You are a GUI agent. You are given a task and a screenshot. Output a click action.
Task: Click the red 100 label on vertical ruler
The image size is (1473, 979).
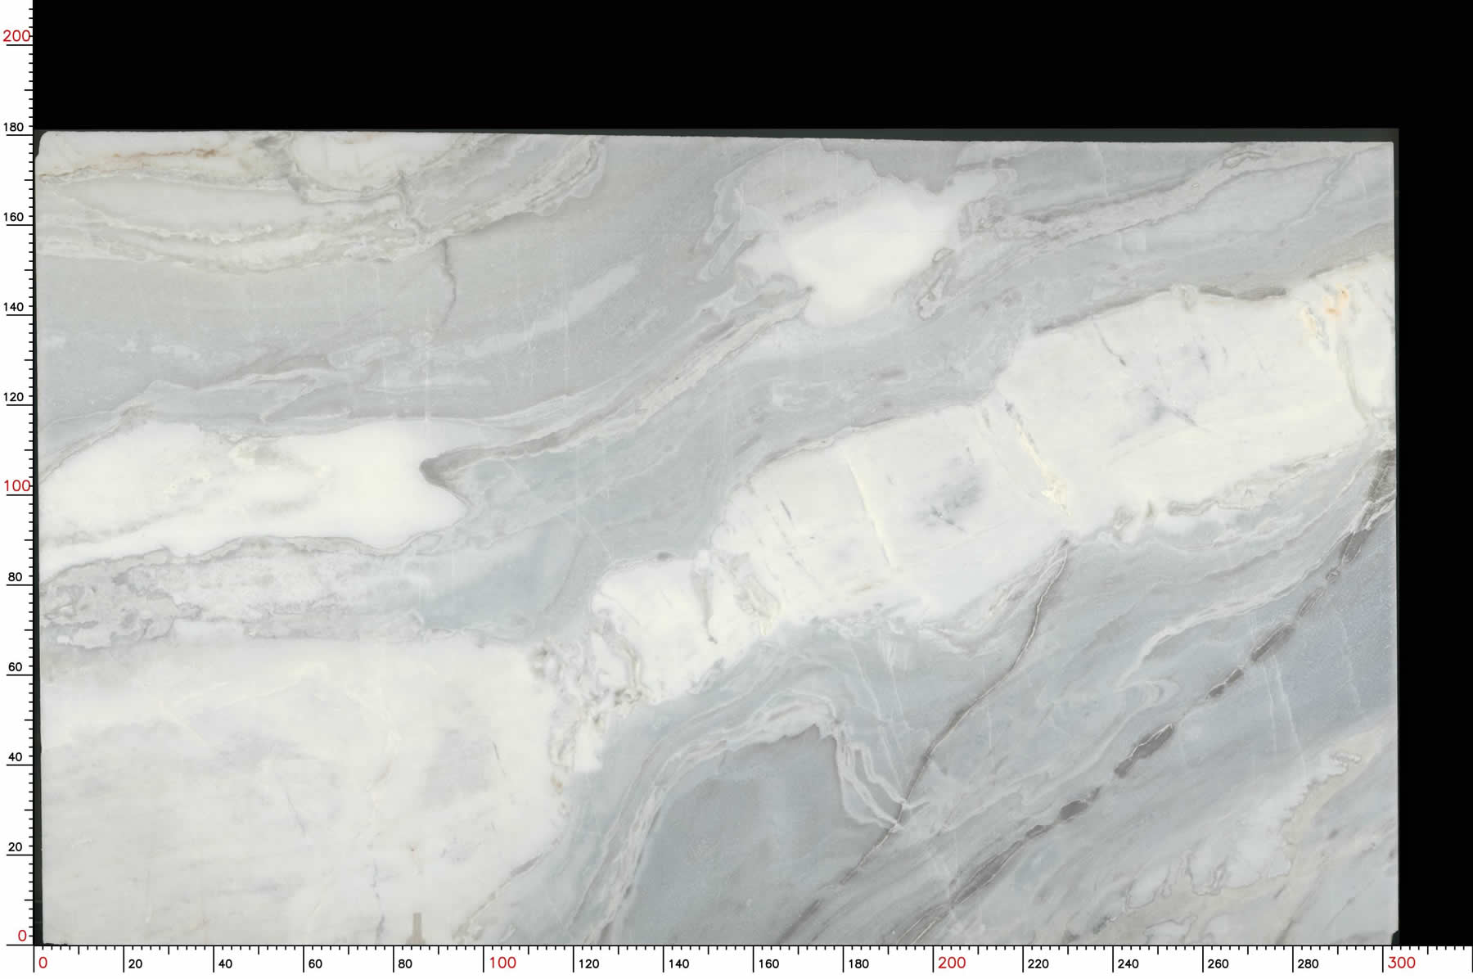(16, 486)
